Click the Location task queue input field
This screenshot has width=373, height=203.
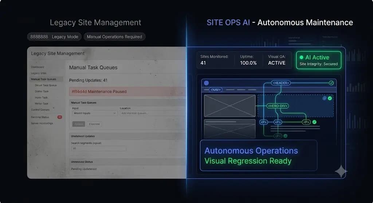[153, 113]
